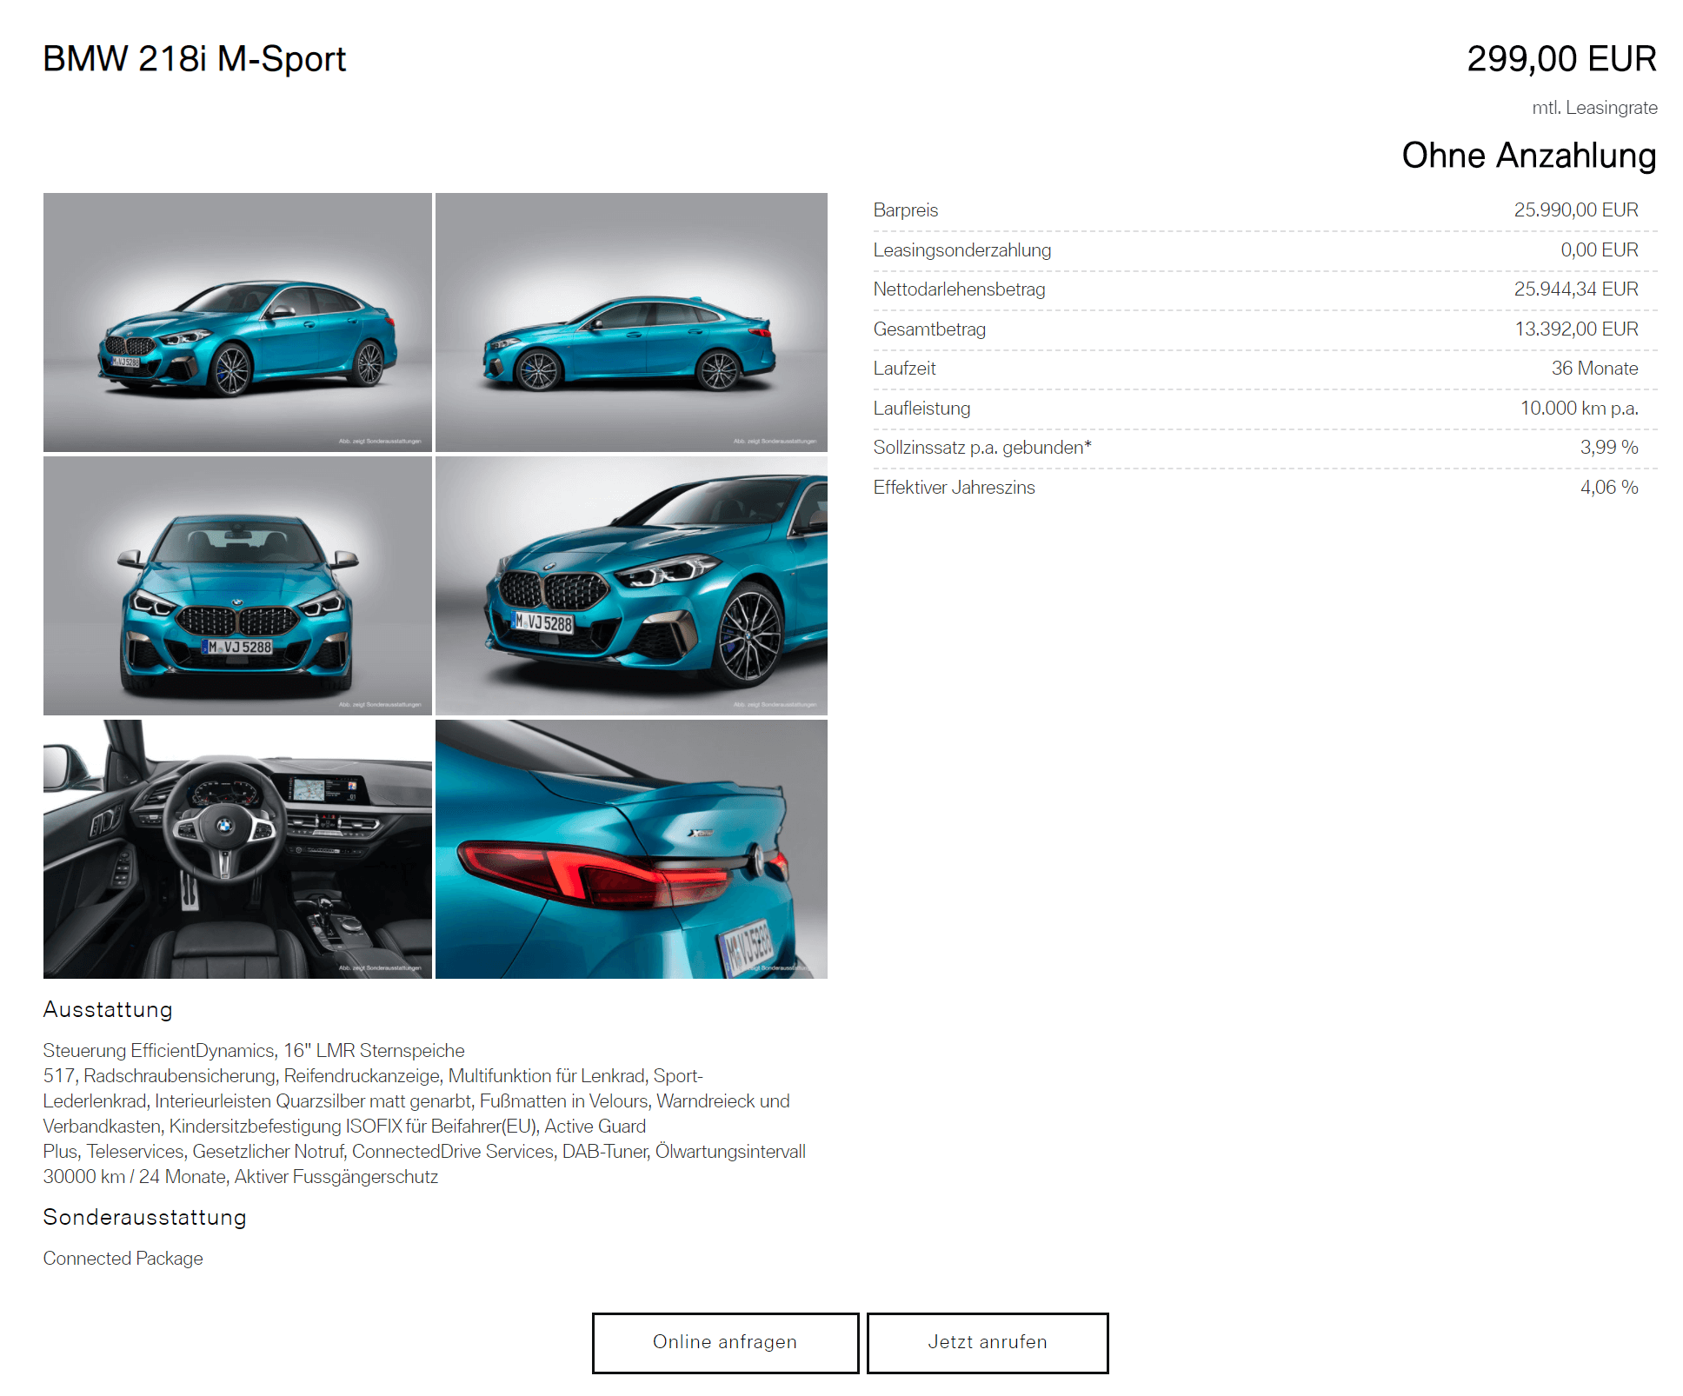This screenshot has height=1396, width=1683.
Task: Click the mtl. Leasingrate label
Action: pos(1594,108)
